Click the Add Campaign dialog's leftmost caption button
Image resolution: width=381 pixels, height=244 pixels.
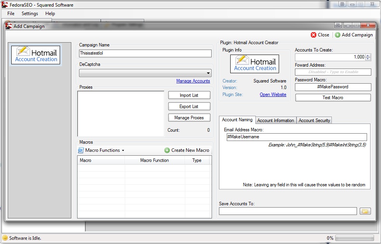338,25
